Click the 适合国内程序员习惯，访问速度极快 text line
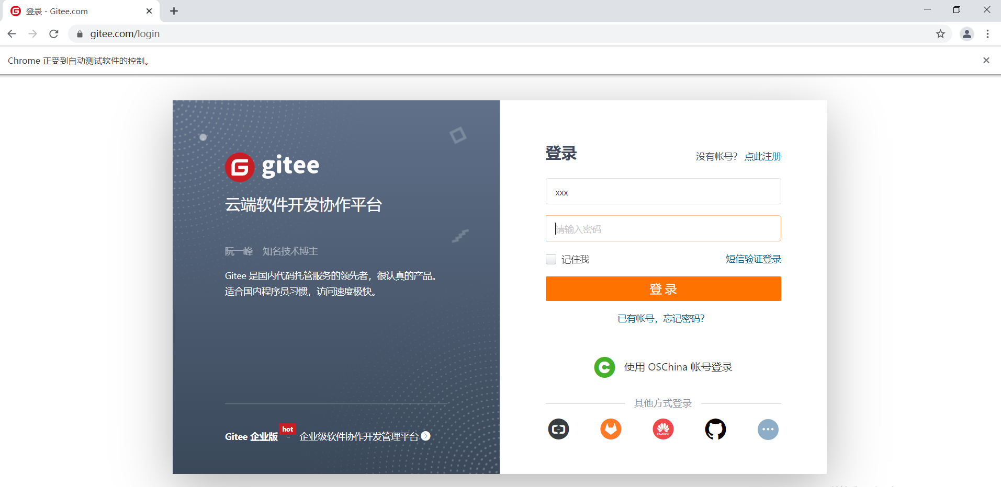1001x487 pixels. tap(301, 292)
